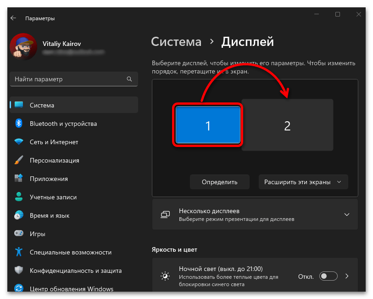
Task: Toggle Ночной свет off switch
Action: click(x=328, y=276)
